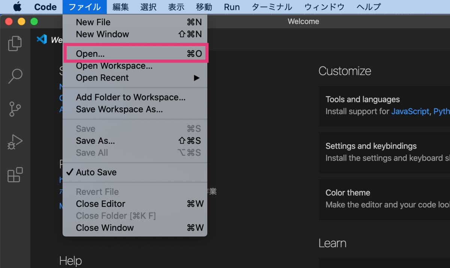Open the Run and Debug view
Screen dimensions: 450x268
(x=15, y=142)
